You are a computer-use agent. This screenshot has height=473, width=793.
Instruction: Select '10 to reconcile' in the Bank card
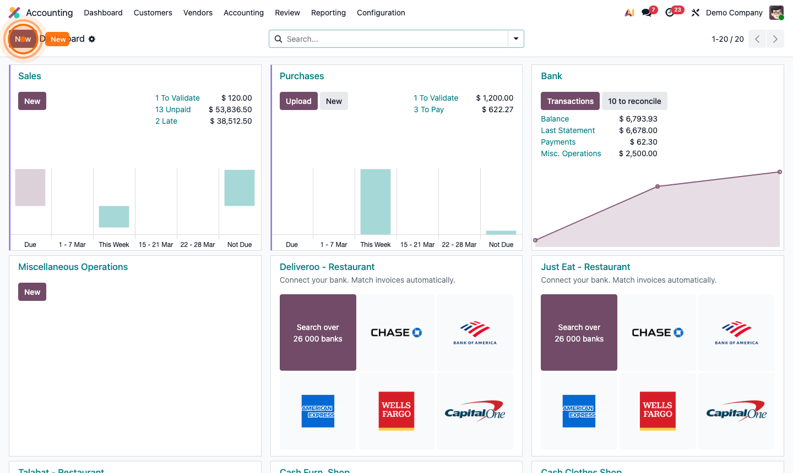[634, 101]
